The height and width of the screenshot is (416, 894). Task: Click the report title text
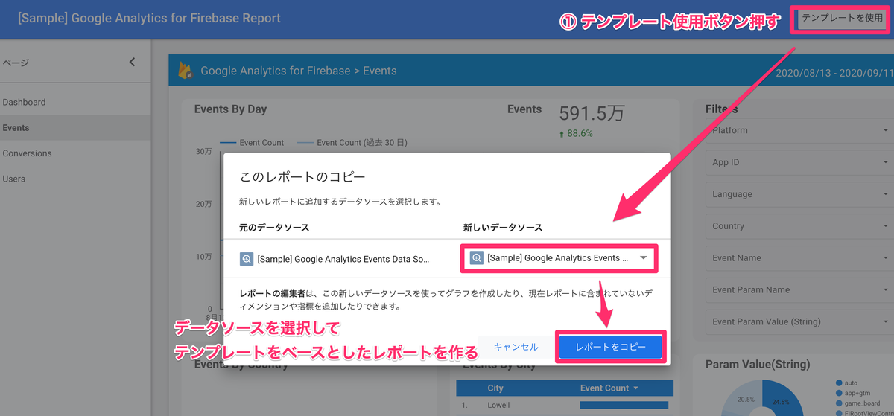pos(150,18)
